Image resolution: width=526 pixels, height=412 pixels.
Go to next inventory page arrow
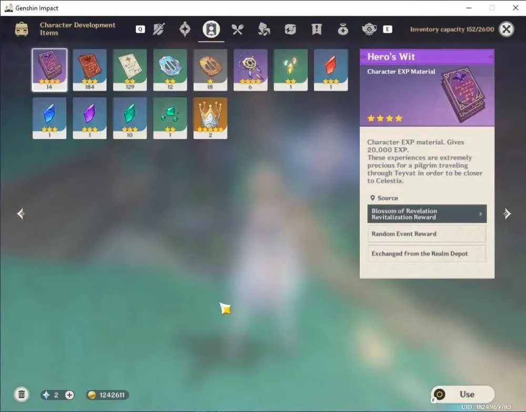click(x=507, y=214)
